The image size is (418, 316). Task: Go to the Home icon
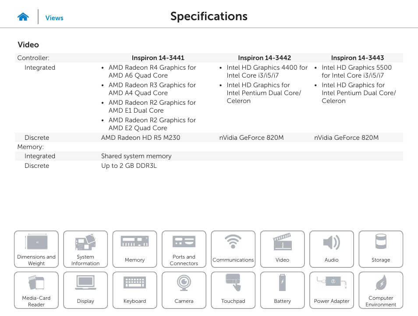tap(23, 17)
